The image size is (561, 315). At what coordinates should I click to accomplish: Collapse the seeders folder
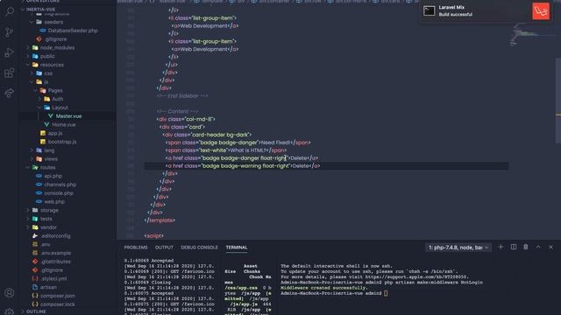pos(53,22)
